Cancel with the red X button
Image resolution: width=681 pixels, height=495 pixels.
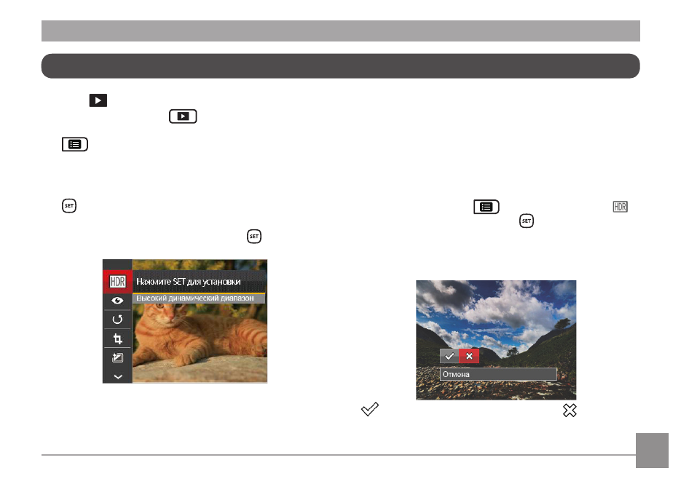(469, 356)
